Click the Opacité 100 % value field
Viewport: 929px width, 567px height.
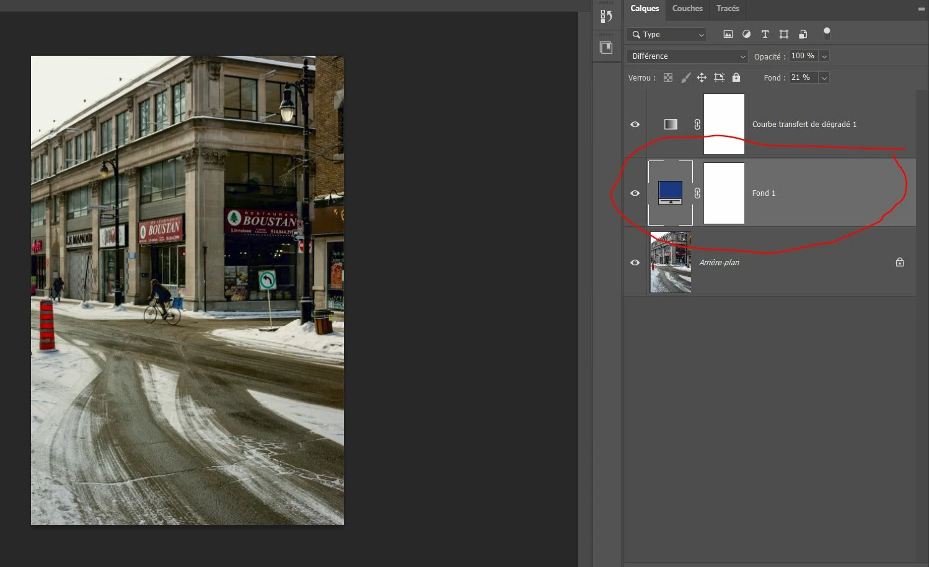pyautogui.click(x=804, y=56)
